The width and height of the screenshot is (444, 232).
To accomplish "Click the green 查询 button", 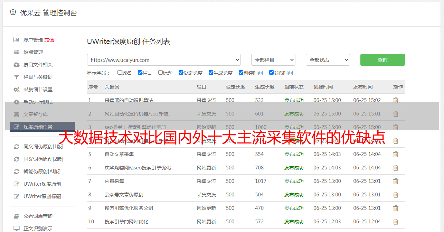I will coord(382,60).
